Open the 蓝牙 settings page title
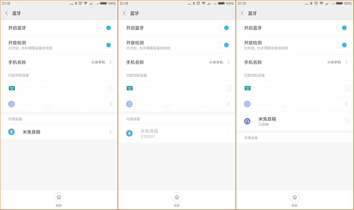 click(x=17, y=13)
